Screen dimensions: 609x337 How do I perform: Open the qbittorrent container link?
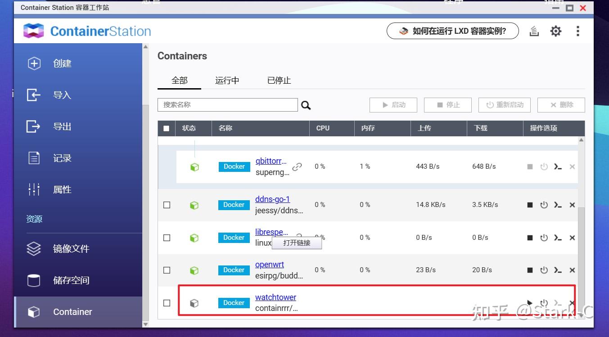(271, 161)
